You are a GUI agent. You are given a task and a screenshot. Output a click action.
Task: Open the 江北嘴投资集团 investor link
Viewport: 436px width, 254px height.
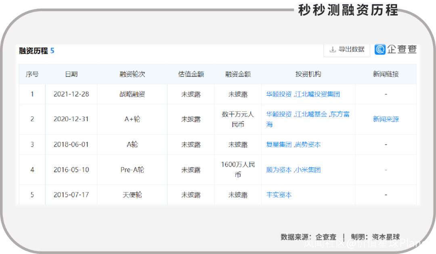317,94
